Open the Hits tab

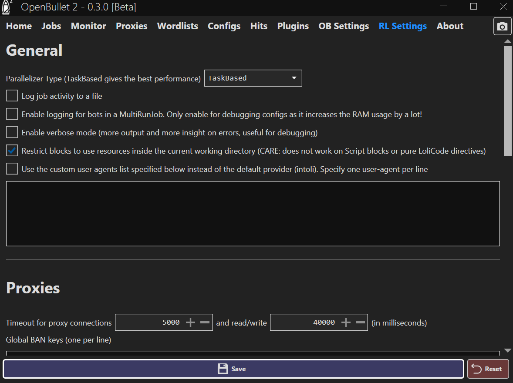pos(259,26)
